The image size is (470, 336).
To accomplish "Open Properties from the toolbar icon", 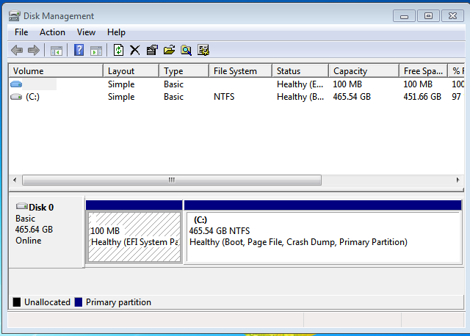I will (152, 50).
